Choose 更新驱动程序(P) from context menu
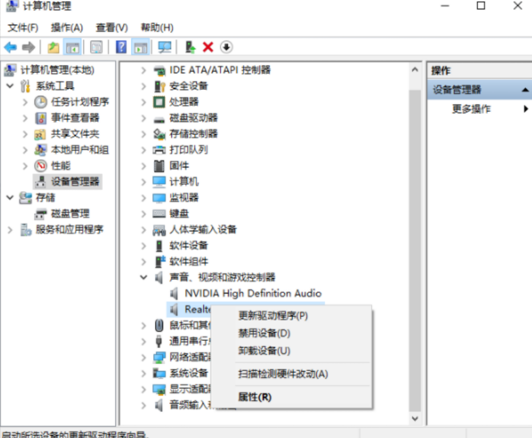The image size is (532, 438). tap(273, 315)
